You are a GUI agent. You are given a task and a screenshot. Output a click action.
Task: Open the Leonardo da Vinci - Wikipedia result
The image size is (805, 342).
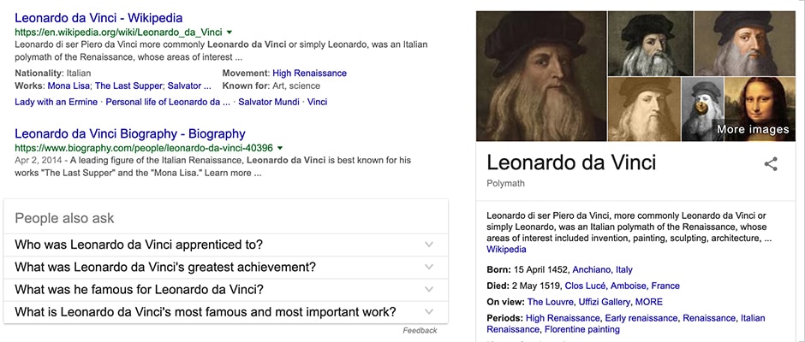pos(104,17)
